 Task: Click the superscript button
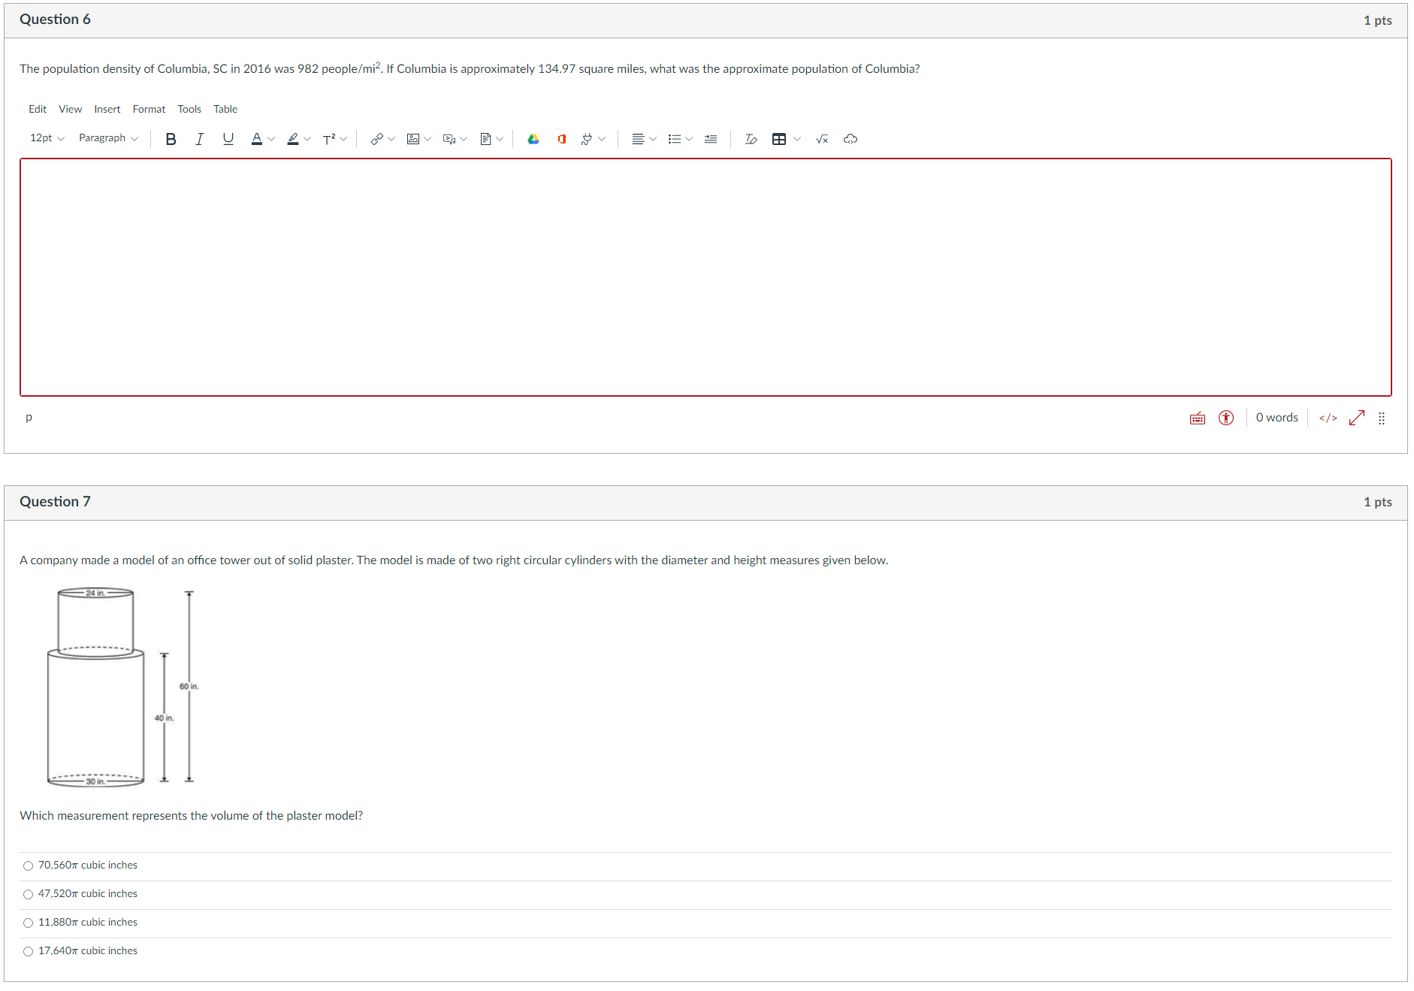[x=329, y=139]
